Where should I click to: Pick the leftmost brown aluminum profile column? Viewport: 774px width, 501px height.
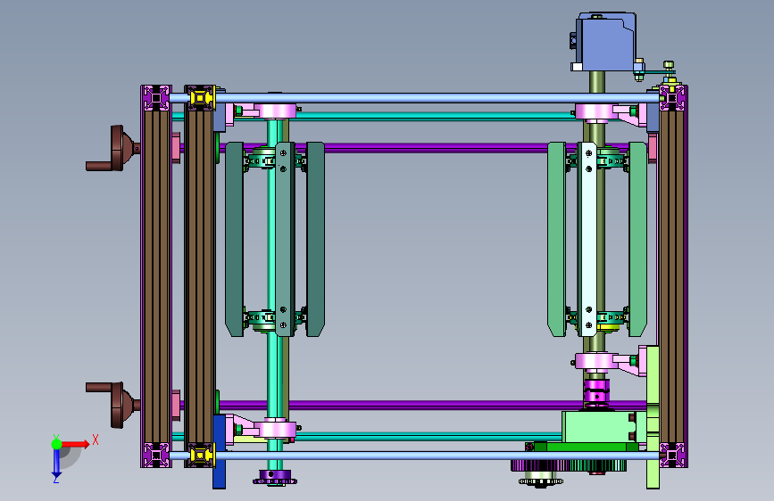pyautogui.click(x=156, y=276)
